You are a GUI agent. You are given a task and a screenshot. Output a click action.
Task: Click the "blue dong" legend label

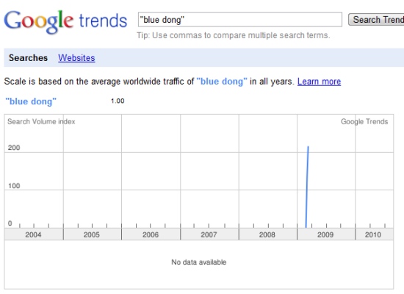pyautogui.click(x=31, y=101)
